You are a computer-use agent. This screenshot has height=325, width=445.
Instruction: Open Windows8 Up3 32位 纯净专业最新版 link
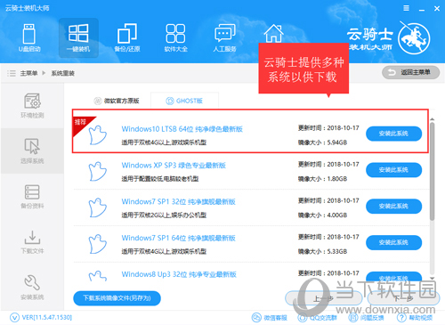point(179,274)
